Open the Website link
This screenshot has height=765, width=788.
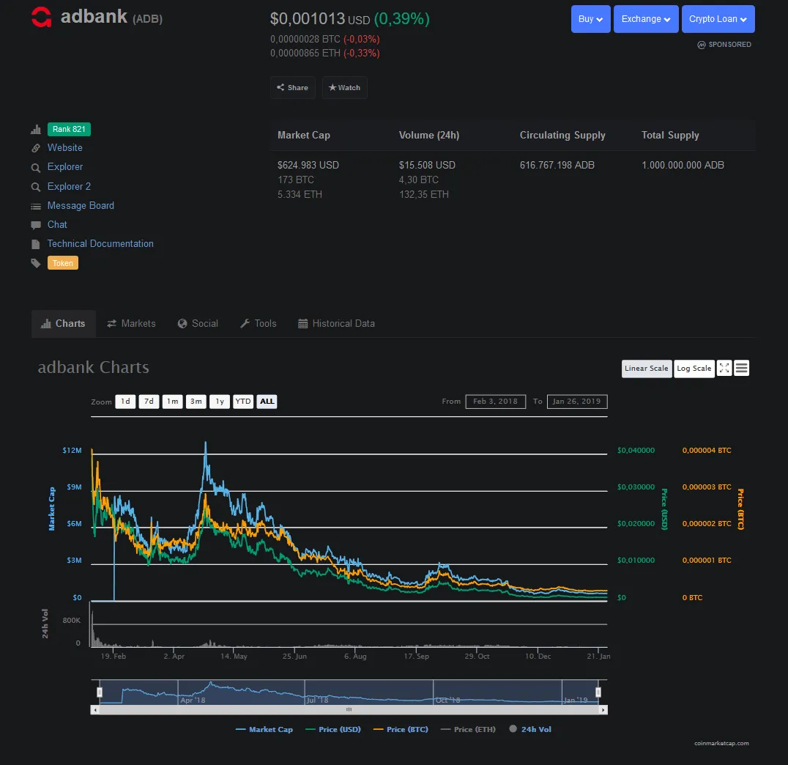(x=65, y=148)
